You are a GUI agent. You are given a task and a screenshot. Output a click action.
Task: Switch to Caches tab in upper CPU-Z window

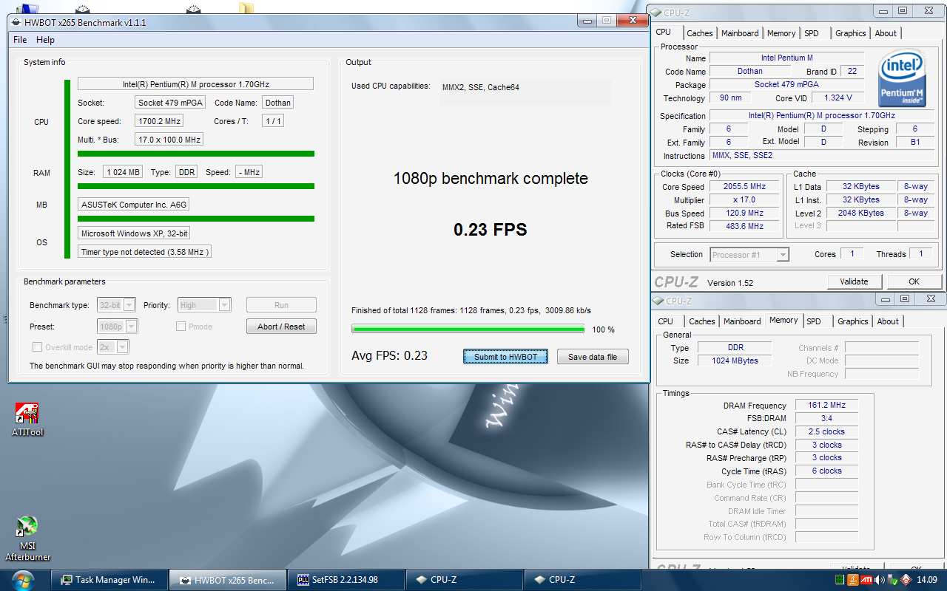(700, 33)
